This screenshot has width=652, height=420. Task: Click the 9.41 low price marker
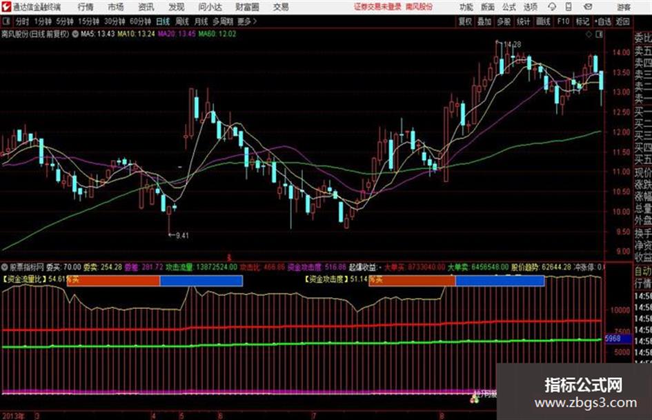181,235
